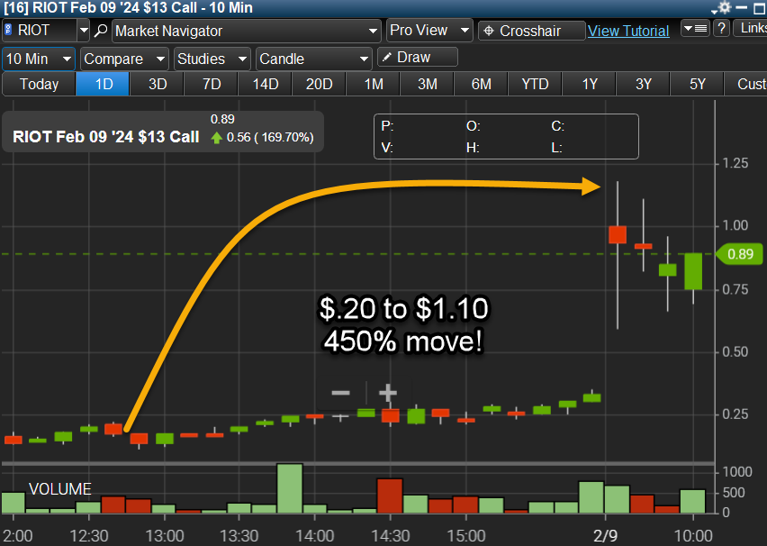Select the 3M range tab
The width and height of the screenshot is (767, 546).
coord(427,84)
